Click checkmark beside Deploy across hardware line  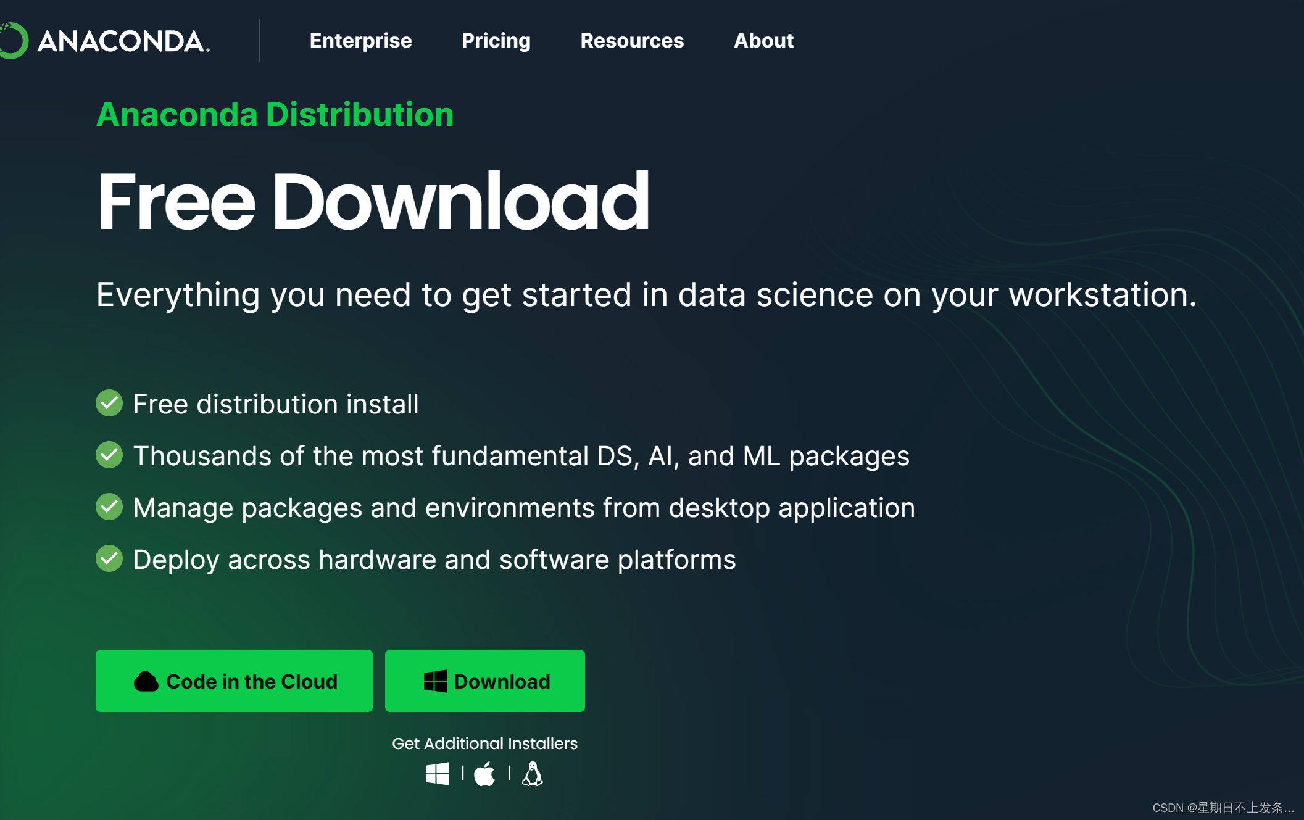pyautogui.click(x=109, y=559)
